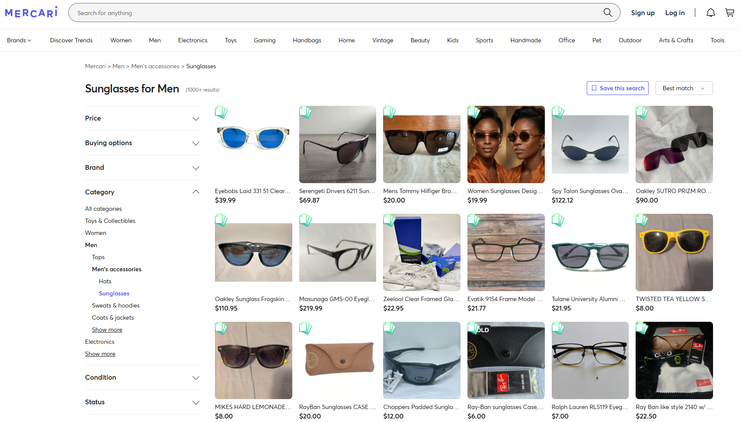Click badge icon on RayBan Sunglasses CASE listing
The height and width of the screenshot is (422, 742).
click(x=306, y=328)
